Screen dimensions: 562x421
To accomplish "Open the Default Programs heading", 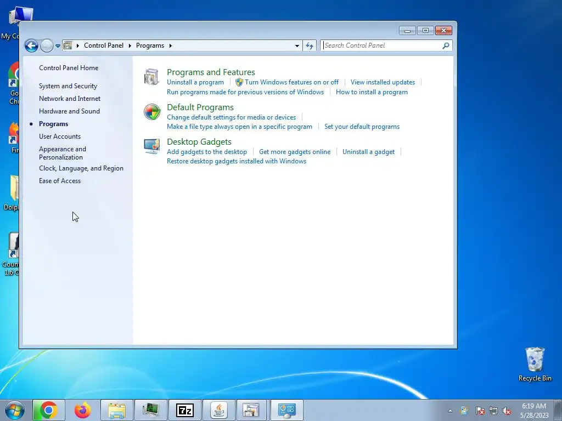I will (x=200, y=107).
